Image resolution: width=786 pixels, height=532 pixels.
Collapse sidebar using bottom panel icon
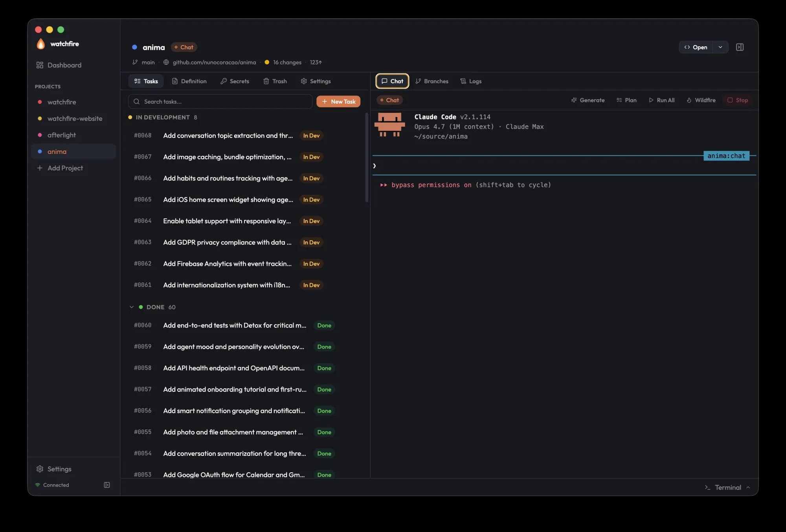tap(107, 485)
